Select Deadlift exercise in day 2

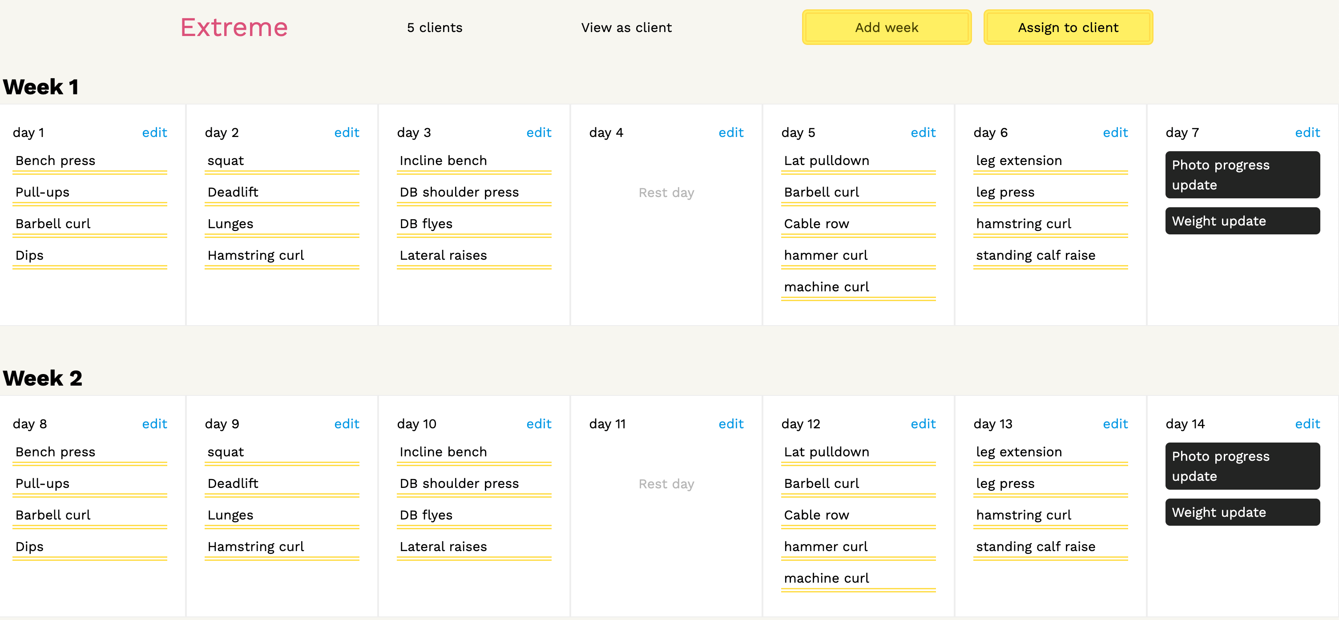(x=233, y=192)
